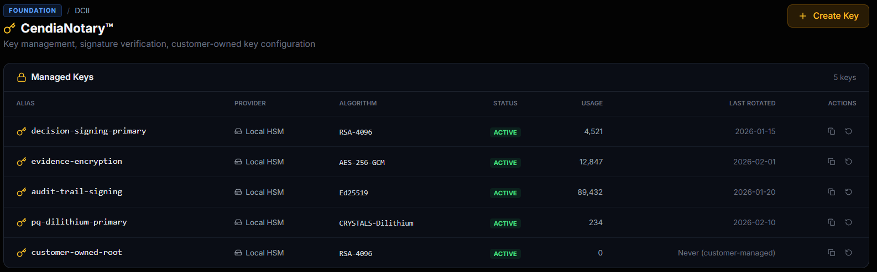877x272 pixels.
Task: Rotate the audit-trail-signing key
Action: click(x=848, y=192)
